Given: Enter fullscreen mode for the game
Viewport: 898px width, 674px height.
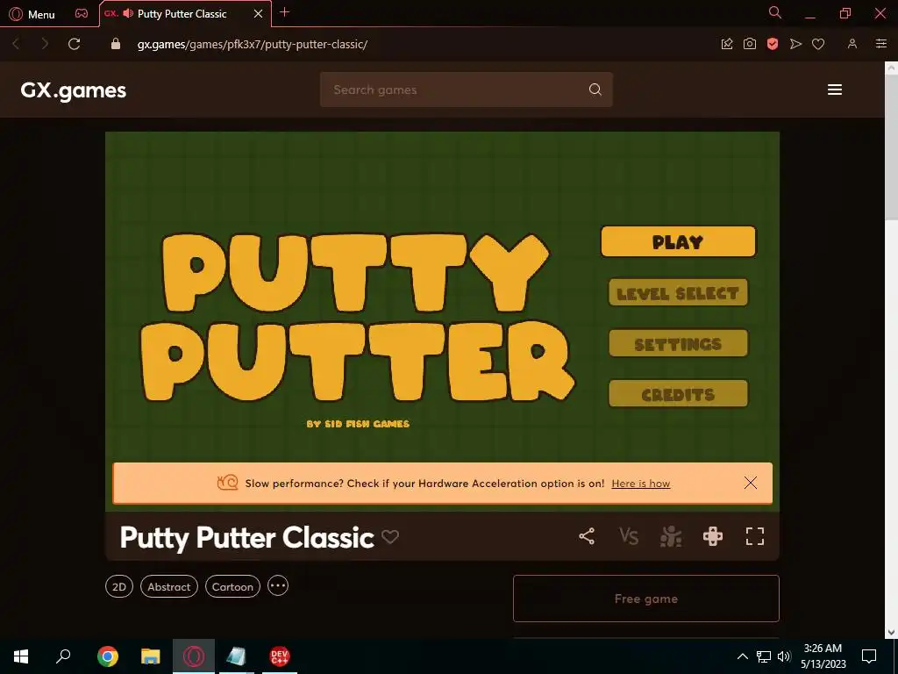Looking at the screenshot, I should [755, 536].
